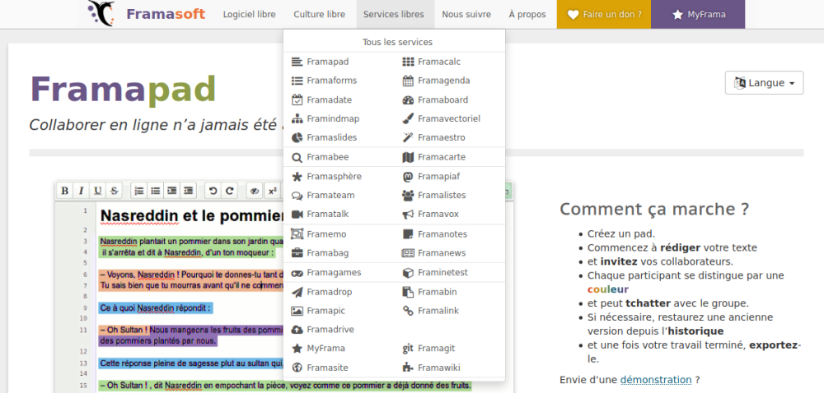The width and height of the screenshot is (824, 393).
Task: Open Framawiki puzzle icon
Action: pyautogui.click(x=409, y=368)
